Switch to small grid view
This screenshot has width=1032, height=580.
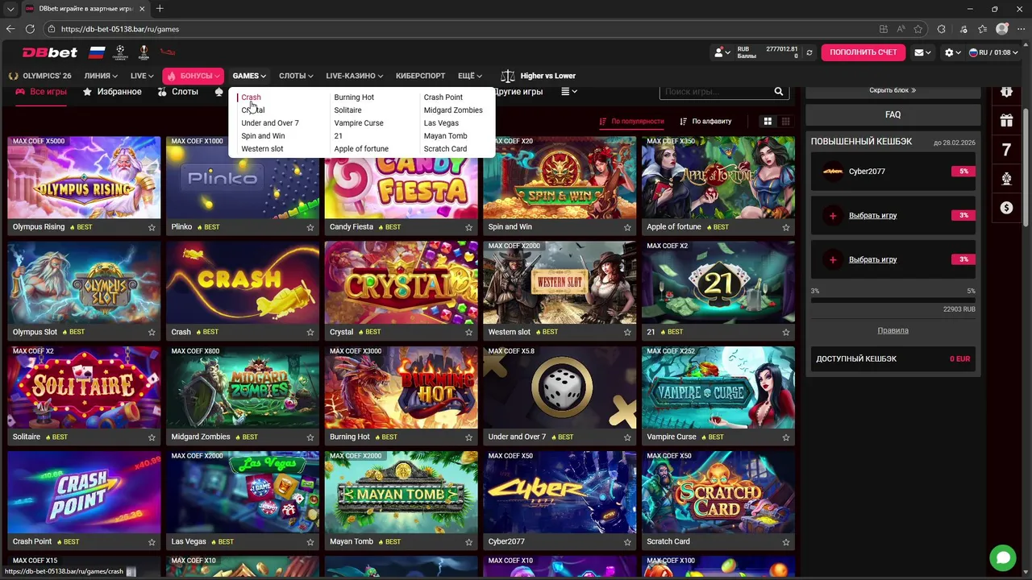pyautogui.click(x=785, y=121)
